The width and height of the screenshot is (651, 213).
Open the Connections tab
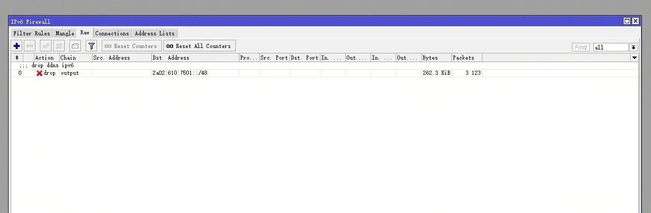pos(112,33)
